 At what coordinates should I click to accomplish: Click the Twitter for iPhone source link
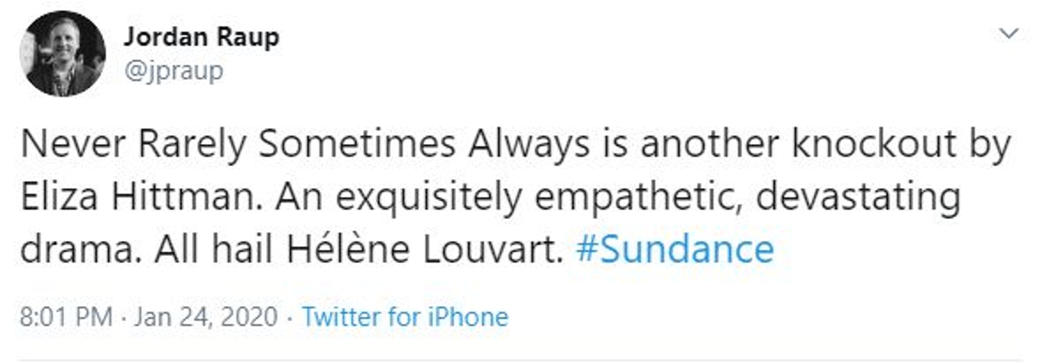[405, 317]
